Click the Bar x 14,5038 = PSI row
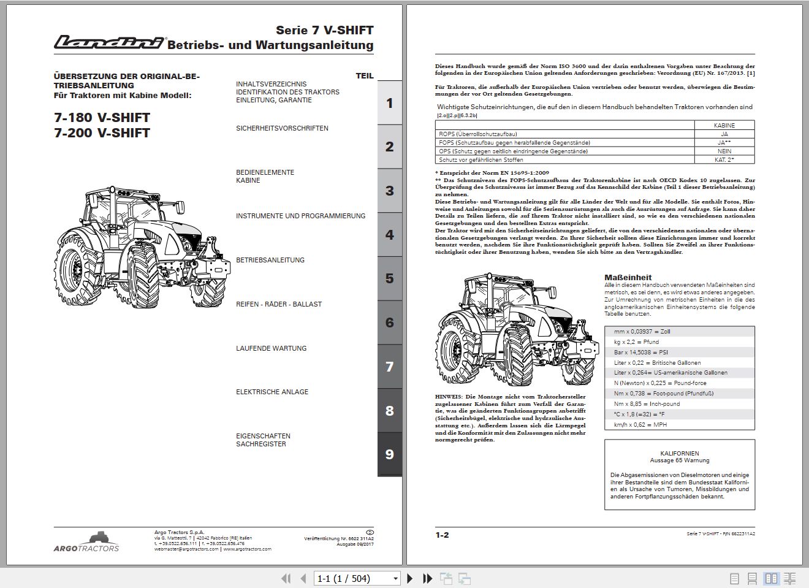The height and width of the screenshot is (588, 809). [x=680, y=352]
